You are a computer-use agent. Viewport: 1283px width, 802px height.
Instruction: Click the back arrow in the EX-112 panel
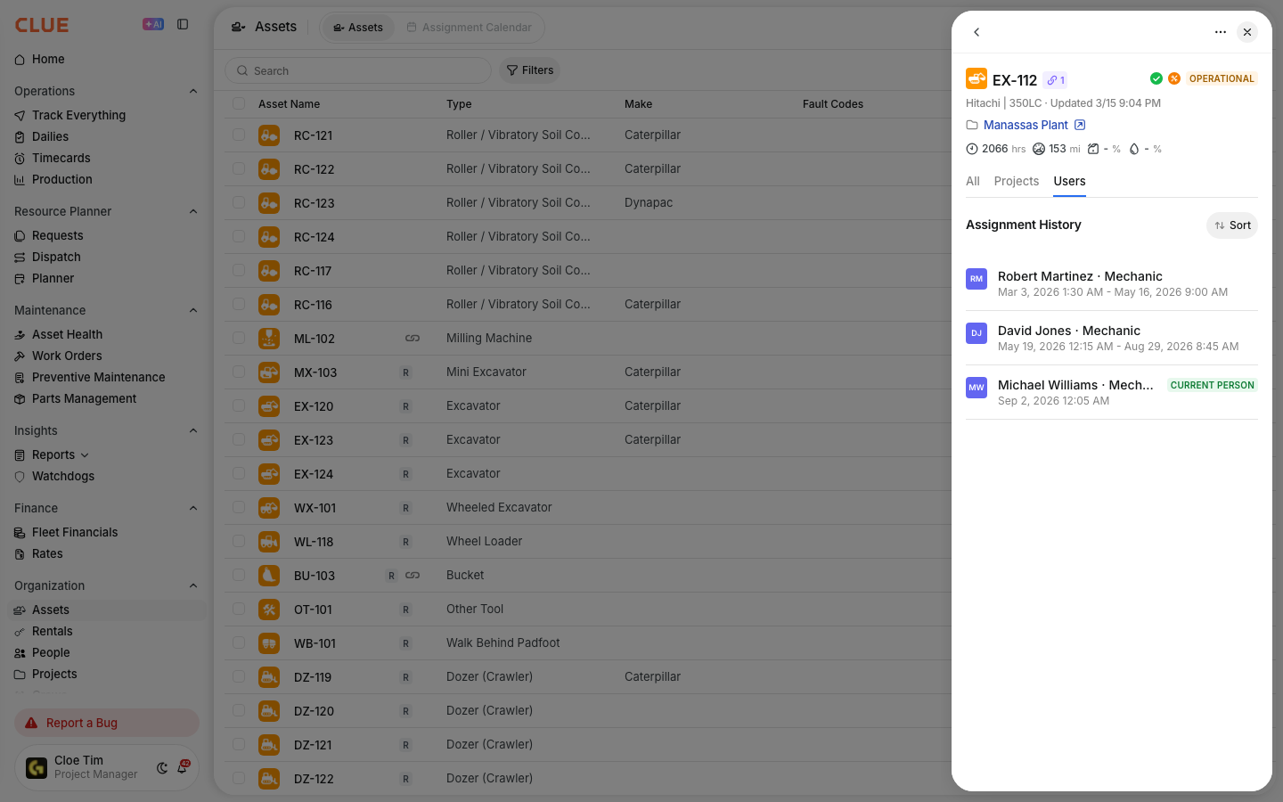click(977, 32)
